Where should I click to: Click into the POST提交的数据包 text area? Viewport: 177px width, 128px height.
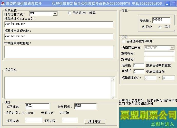[58, 52]
